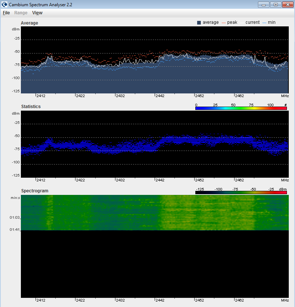Click the Statistics count rainbow color scale
The width and height of the screenshot is (295, 307).
pyautogui.click(x=241, y=108)
